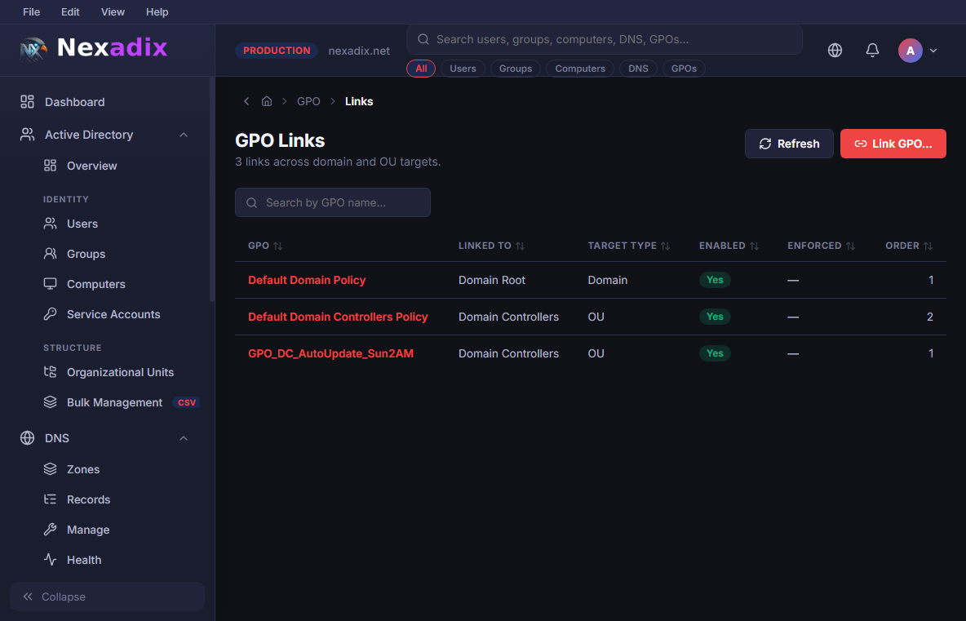Sort by the Order column
The height and width of the screenshot is (621, 966).
click(x=909, y=246)
